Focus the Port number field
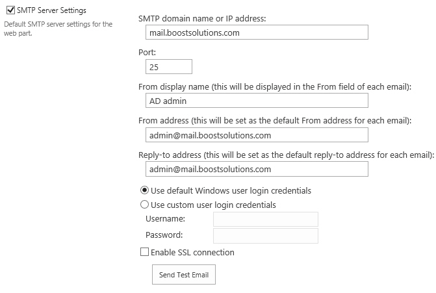This screenshot has height=293, width=436. (x=169, y=67)
